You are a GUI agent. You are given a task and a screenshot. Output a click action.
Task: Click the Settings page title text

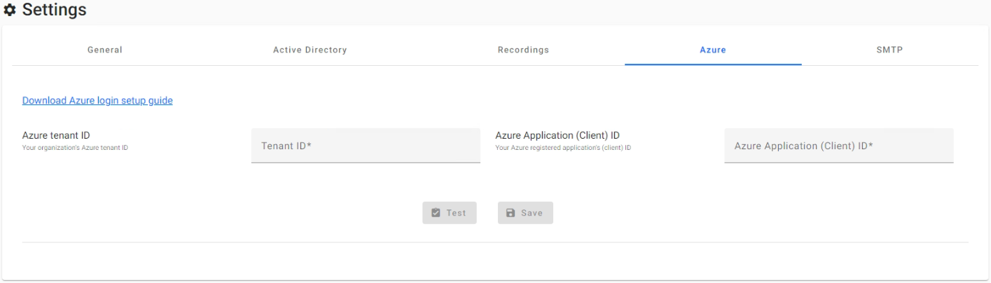click(55, 10)
